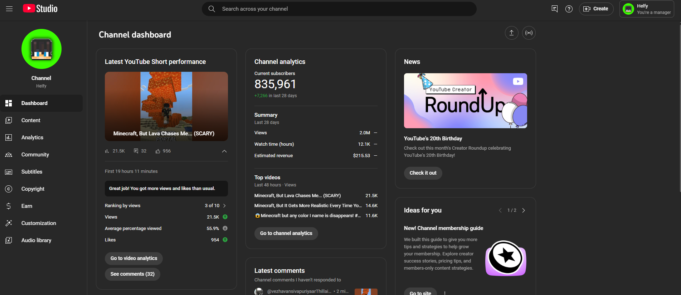The height and width of the screenshot is (295, 681).
Task: Click the green up arrow beside Views 21.5K
Action: [225, 217]
